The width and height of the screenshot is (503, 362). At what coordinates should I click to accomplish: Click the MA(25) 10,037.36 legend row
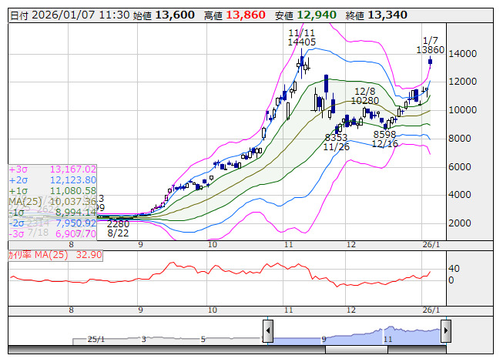52,202
